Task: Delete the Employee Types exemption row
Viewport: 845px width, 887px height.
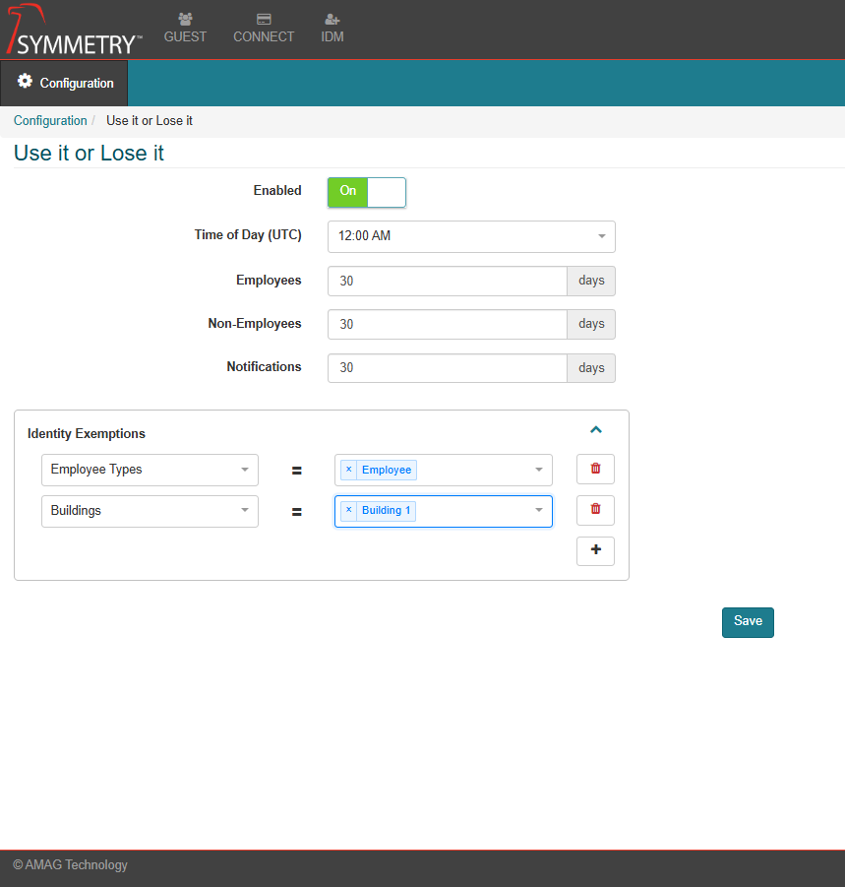Action: pyautogui.click(x=595, y=470)
